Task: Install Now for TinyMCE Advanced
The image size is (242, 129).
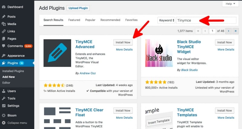Action: point(123,42)
